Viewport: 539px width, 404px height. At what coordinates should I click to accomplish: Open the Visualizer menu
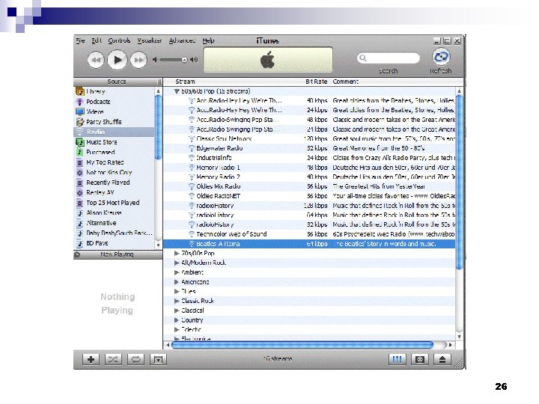pyautogui.click(x=150, y=40)
